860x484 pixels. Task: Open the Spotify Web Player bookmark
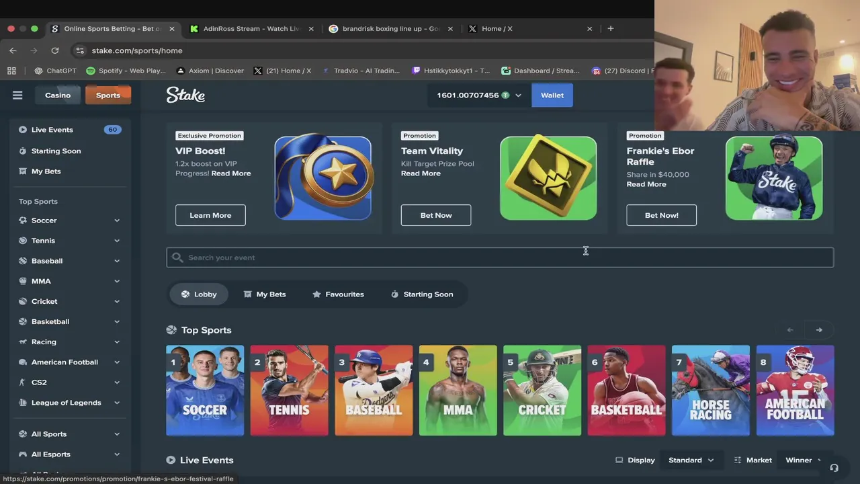tap(126, 71)
